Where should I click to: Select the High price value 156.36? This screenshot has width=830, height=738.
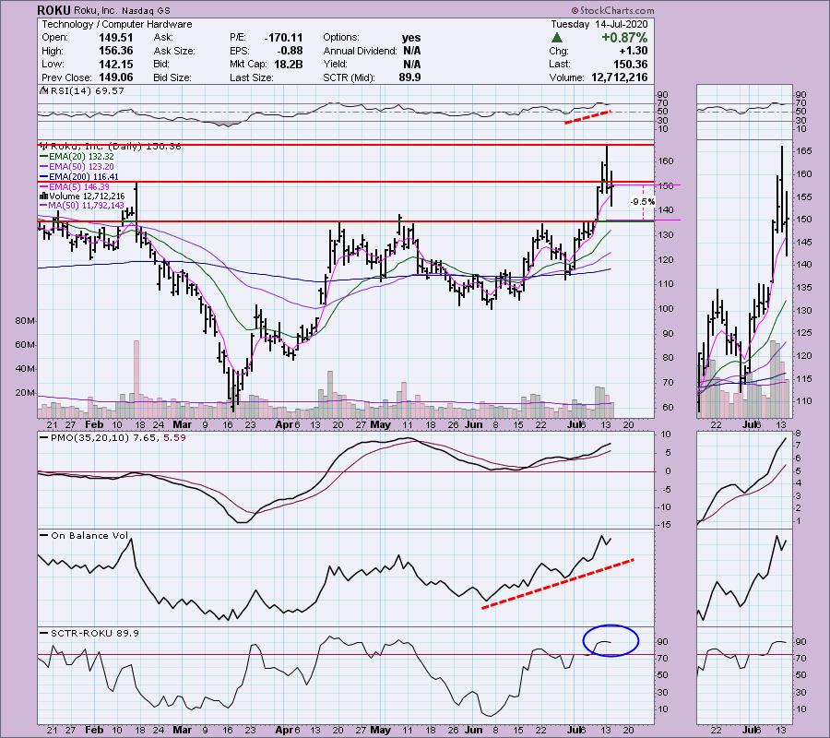point(116,51)
